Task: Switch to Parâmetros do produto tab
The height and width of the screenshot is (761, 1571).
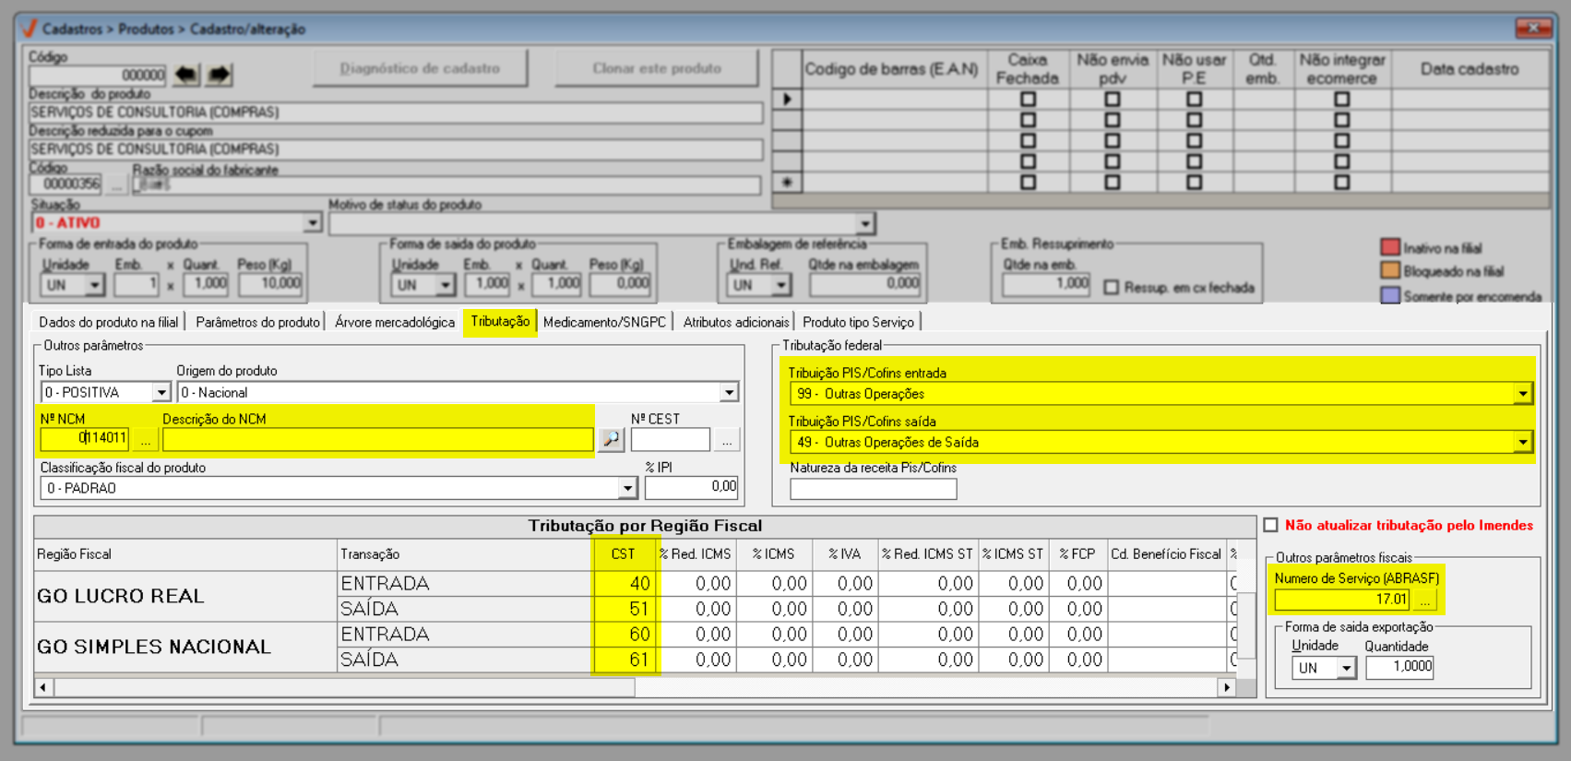Action: point(257,322)
